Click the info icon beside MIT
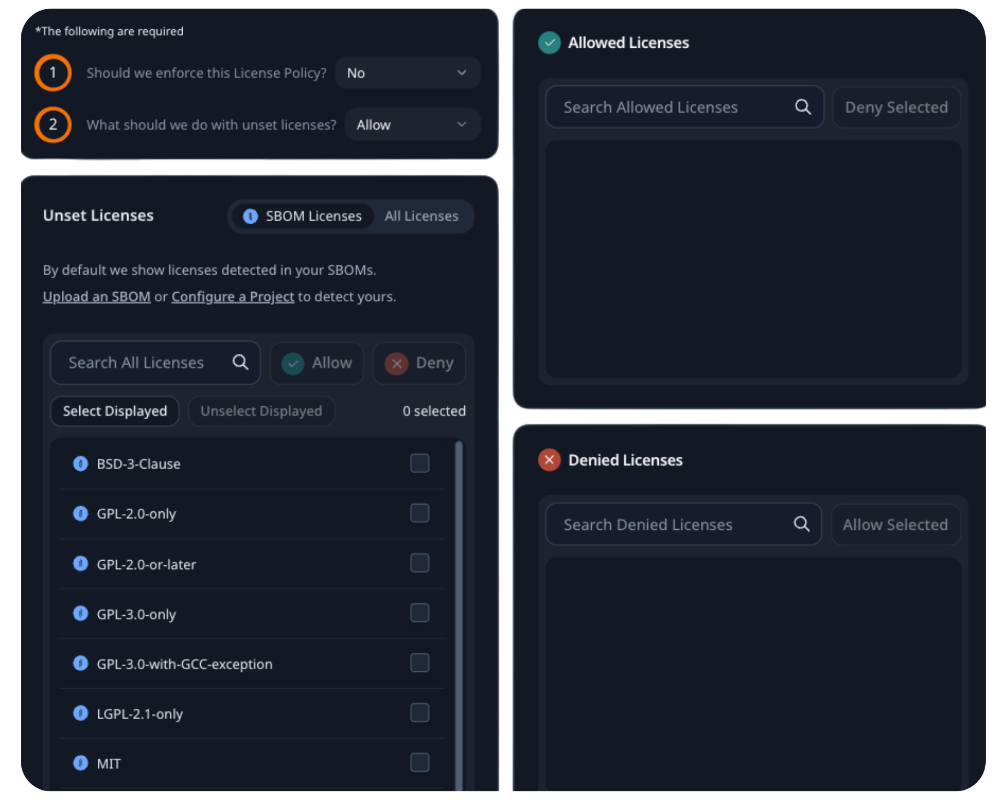This screenshot has width=997, height=800. [80, 763]
